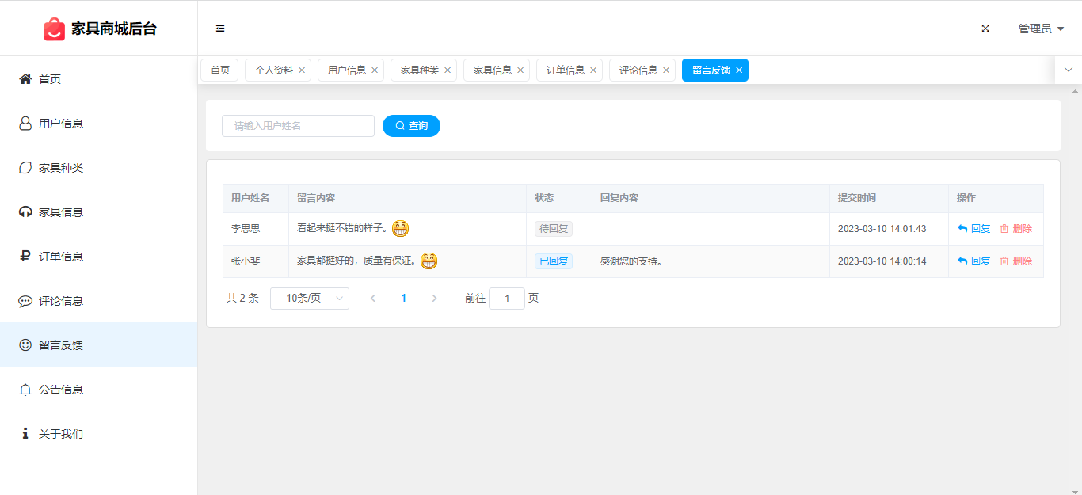The height and width of the screenshot is (495, 1082).
Task: Open the 管理员 user dropdown
Action: (x=1040, y=29)
